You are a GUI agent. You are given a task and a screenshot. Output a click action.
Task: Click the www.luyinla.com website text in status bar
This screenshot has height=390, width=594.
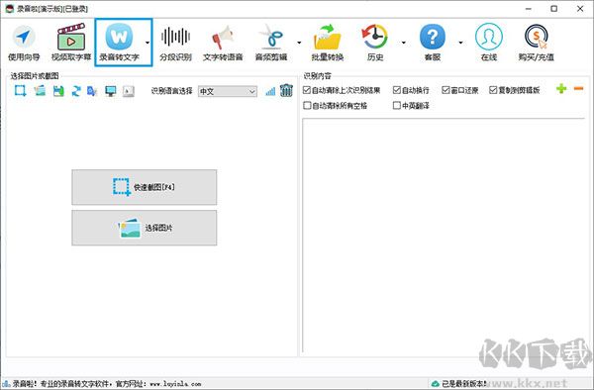coord(175,384)
